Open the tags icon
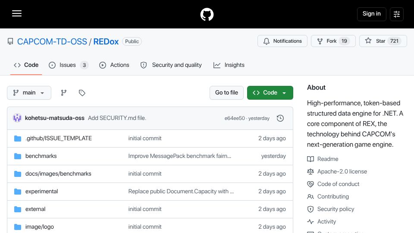The width and height of the screenshot is (414, 233). pyautogui.click(x=82, y=93)
